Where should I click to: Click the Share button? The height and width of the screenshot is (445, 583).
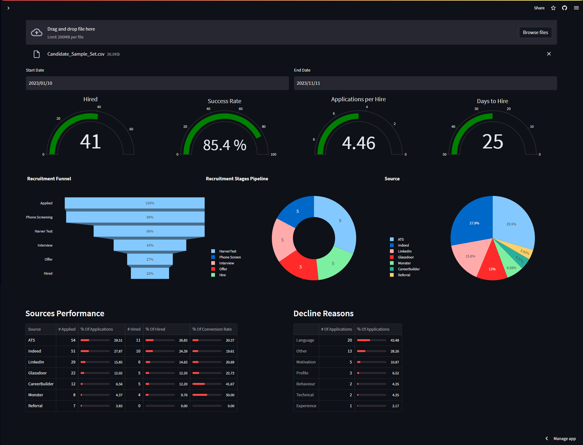tap(539, 8)
